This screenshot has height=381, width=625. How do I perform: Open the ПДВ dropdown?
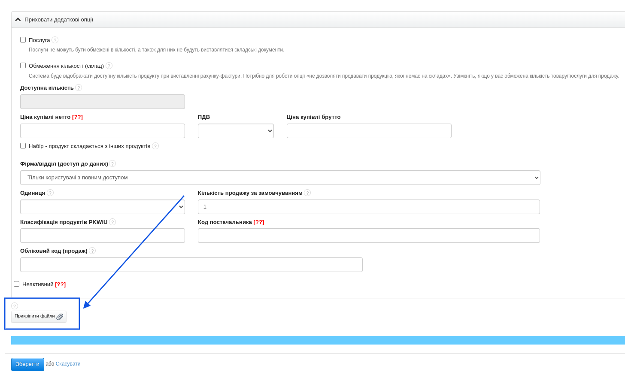[x=236, y=131]
